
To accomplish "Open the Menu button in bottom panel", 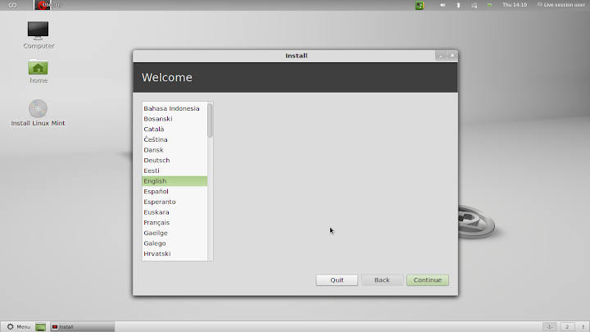I will pos(18,327).
